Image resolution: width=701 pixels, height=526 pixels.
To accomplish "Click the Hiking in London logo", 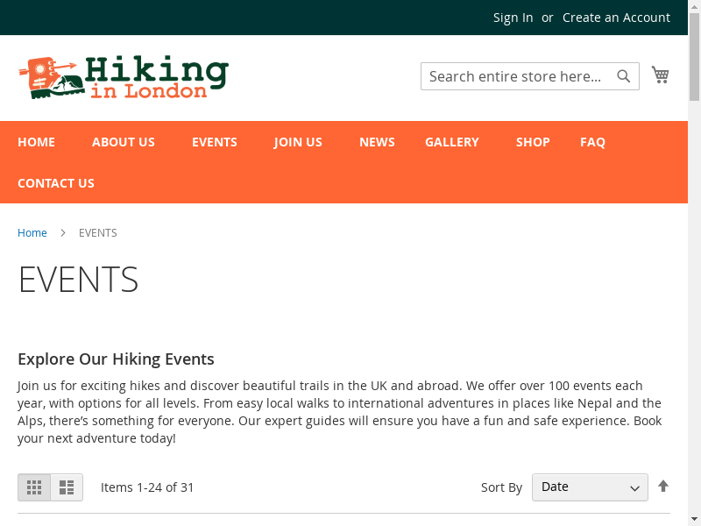I will (x=123, y=77).
